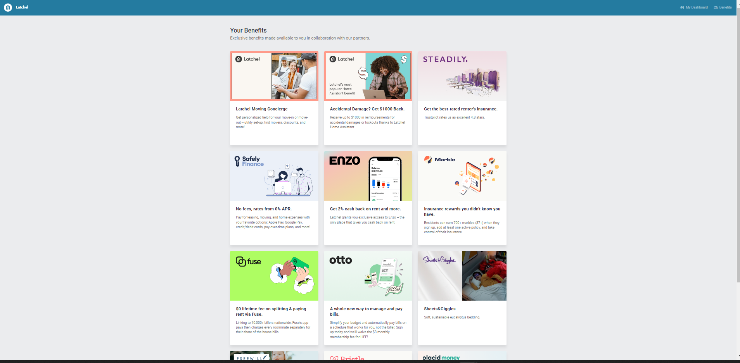
Task: Click Insurance rewards you didn't know title
Action: point(462,212)
